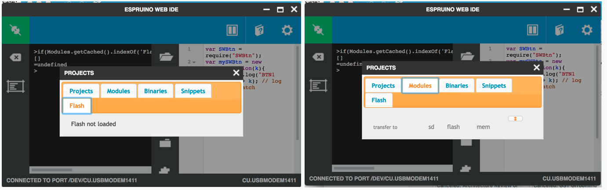Select highlighted Modules tab in right dialog
This screenshot has width=607, height=190.
pyautogui.click(x=420, y=86)
